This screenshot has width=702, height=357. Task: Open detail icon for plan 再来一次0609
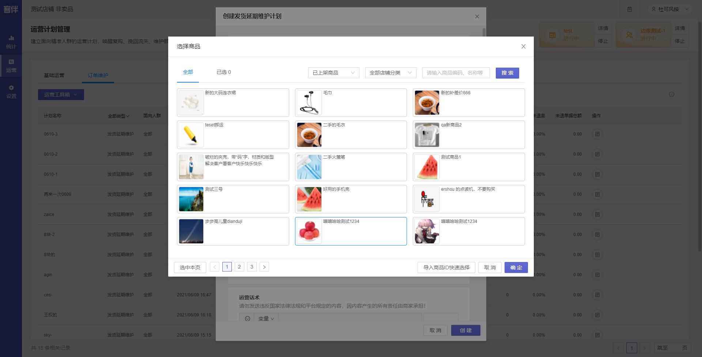tap(597, 194)
